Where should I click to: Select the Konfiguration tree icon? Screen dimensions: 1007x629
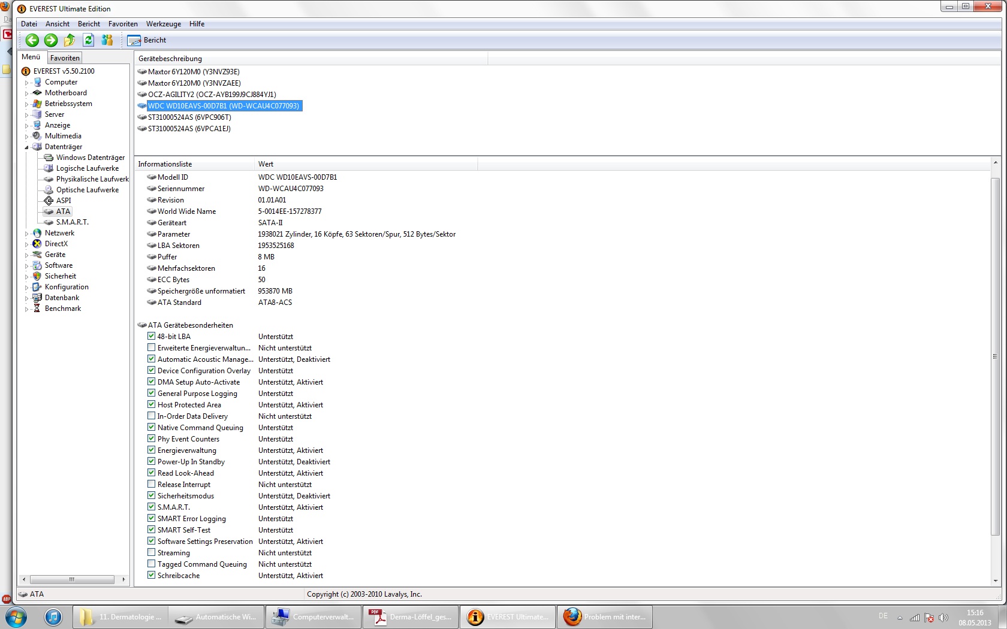click(x=37, y=287)
